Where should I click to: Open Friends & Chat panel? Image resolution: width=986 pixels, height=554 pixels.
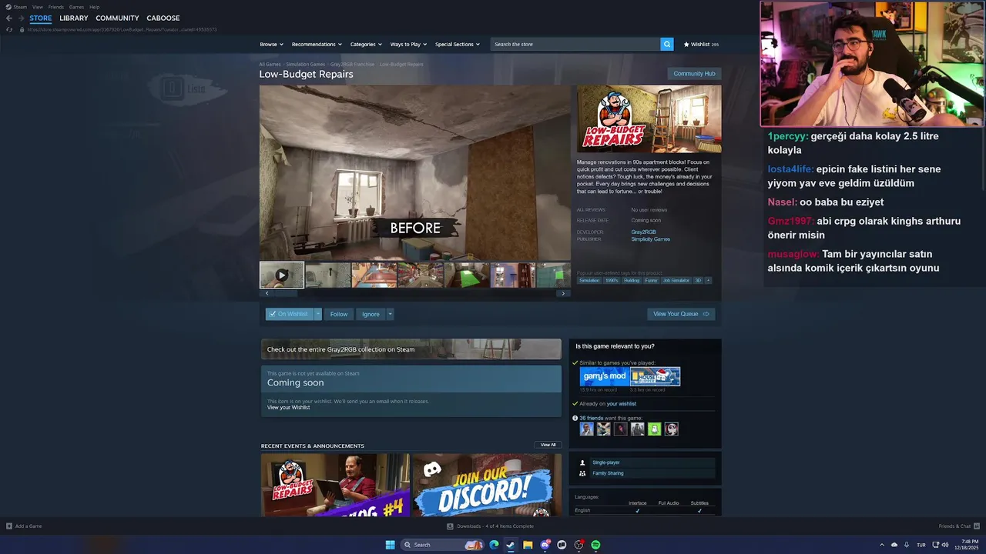coord(958,526)
